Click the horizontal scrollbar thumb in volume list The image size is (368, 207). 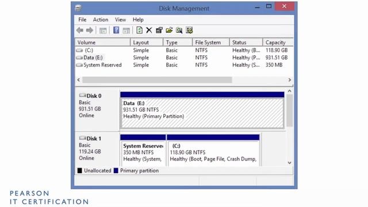pos(157,80)
